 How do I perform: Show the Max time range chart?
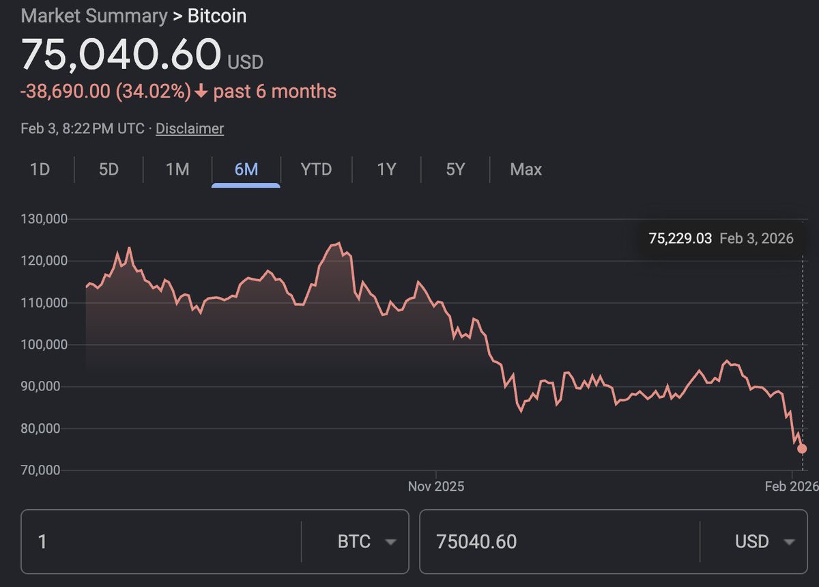[x=526, y=169]
